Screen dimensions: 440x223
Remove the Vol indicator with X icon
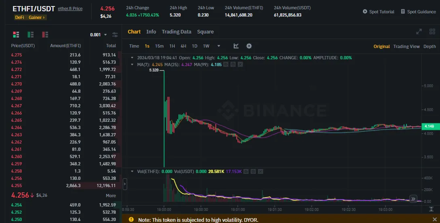pyautogui.click(x=261, y=171)
